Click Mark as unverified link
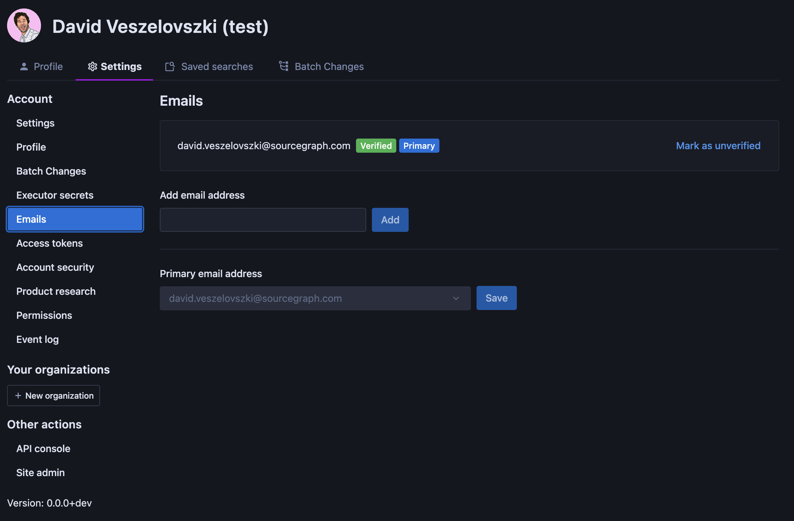The width and height of the screenshot is (794, 521). click(718, 146)
